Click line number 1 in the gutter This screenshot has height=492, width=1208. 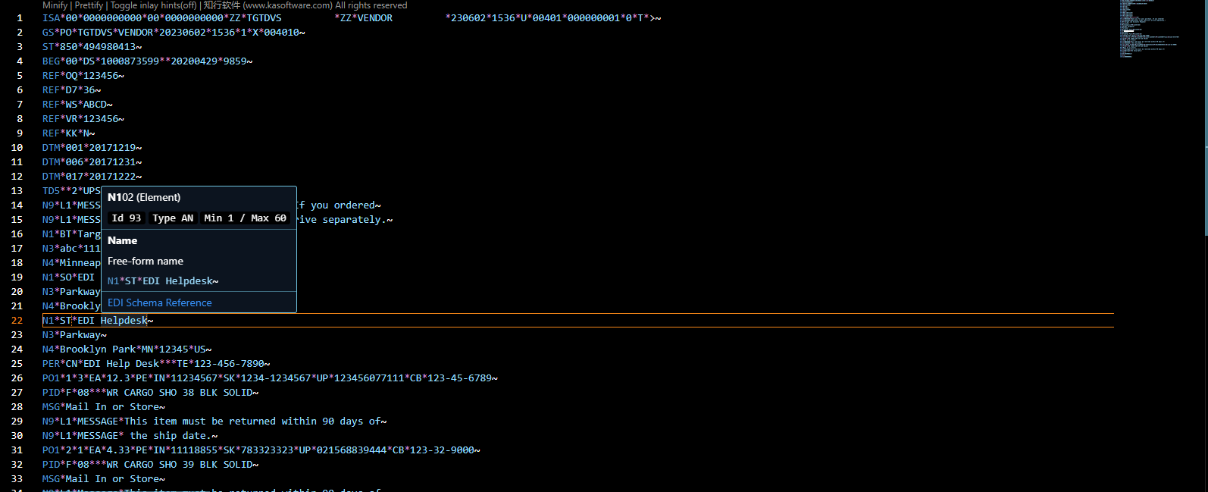(x=20, y=17)
